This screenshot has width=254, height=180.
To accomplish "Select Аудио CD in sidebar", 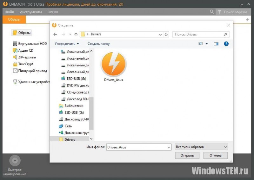I will click(23, 50).
